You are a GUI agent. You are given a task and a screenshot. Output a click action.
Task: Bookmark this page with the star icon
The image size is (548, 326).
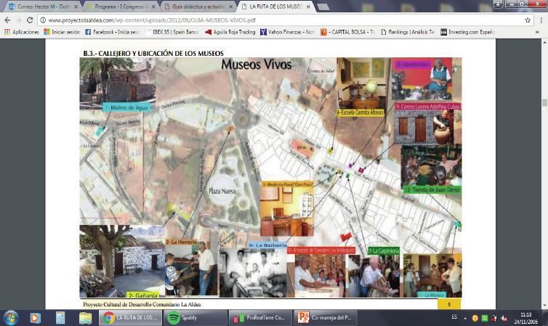528,20
